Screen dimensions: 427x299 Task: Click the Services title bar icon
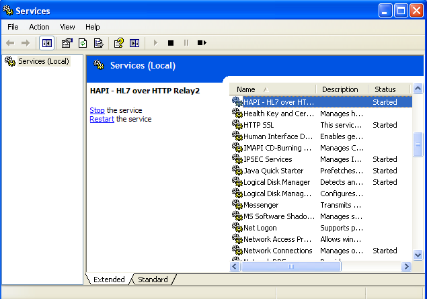tap(8, 10)
